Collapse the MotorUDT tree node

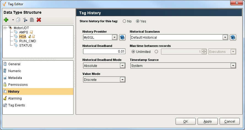pos(5,28)
